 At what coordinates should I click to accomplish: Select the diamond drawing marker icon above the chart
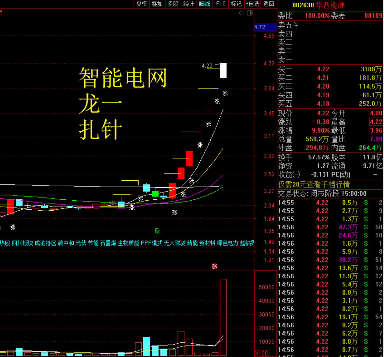click(x=241, y=13)
